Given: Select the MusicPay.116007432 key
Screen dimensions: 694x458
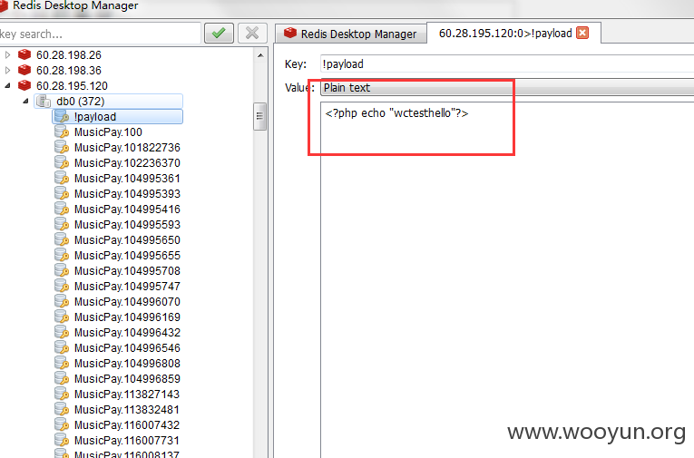Looking at the screenshot, I should coord(127,425).
